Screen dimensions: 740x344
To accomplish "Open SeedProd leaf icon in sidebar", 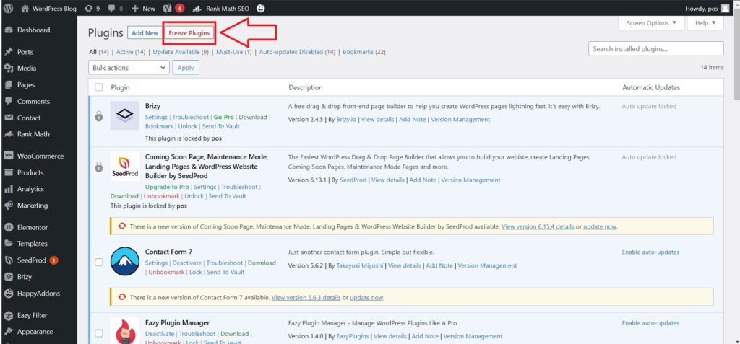I will 9,260.
